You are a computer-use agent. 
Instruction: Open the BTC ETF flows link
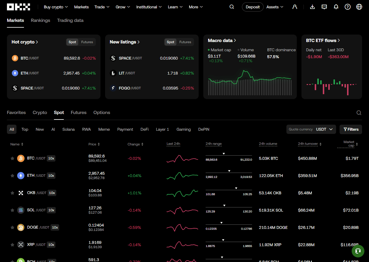[323, 41]
